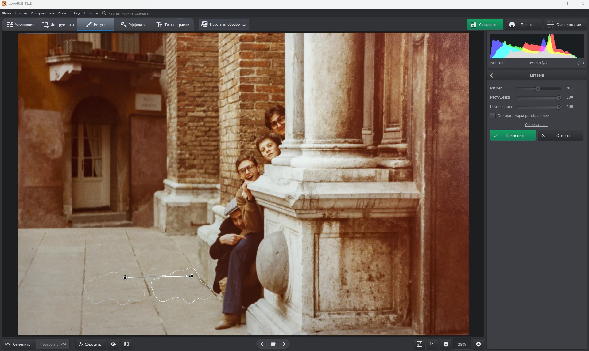Zoom in with the plus icon
Viewport: 589px width, 351px height.
[x=478, y=344]
